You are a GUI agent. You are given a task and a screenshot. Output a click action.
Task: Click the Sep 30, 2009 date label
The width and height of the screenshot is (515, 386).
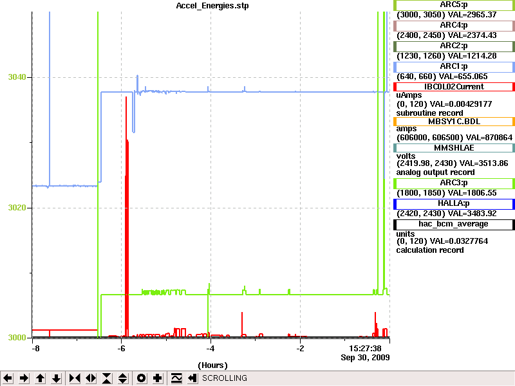pyautogui.click(x=365, y=358)
